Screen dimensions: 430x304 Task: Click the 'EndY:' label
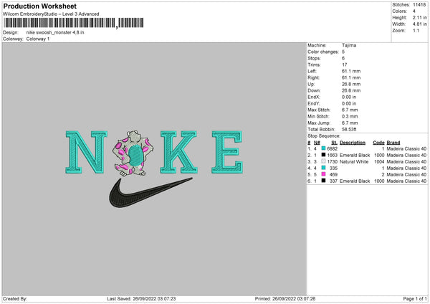[x=314, y=103]
